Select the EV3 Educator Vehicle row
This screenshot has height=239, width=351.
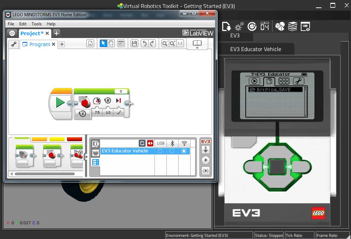[145, 151]
